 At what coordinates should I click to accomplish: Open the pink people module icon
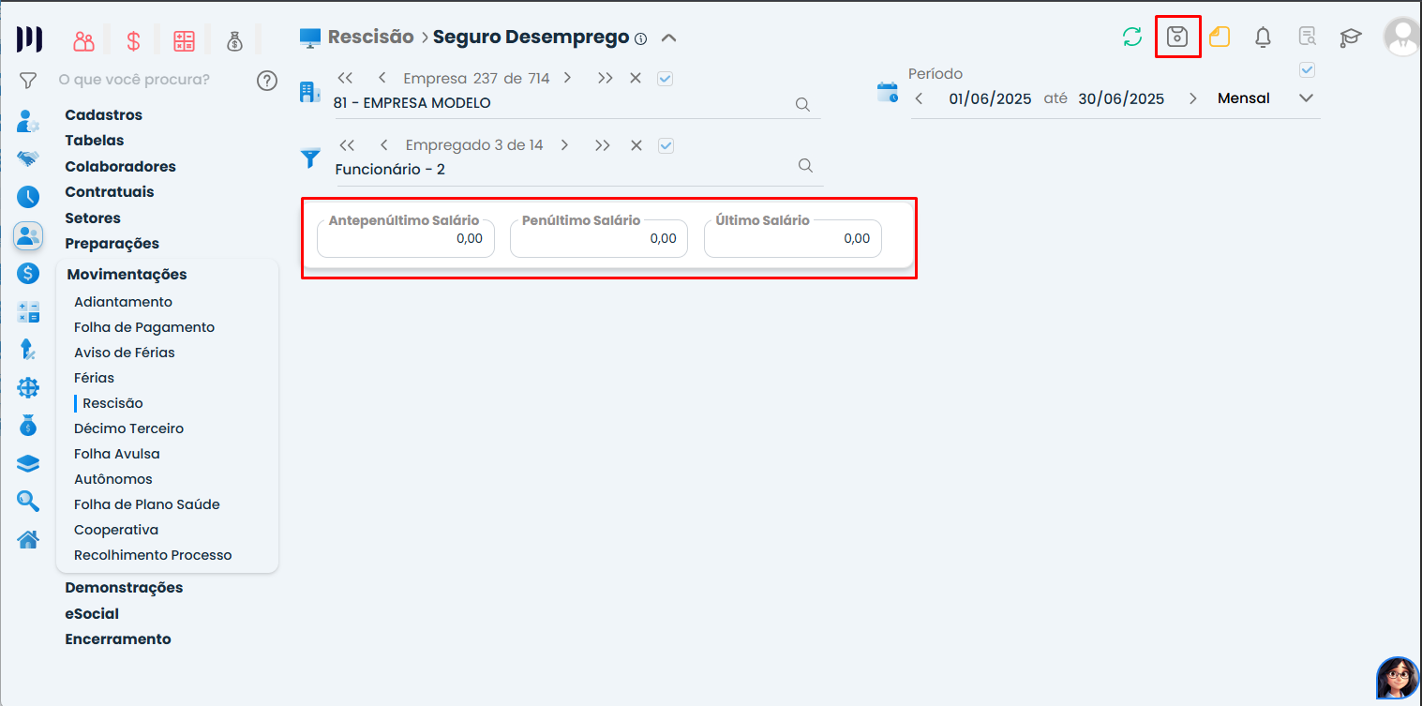coord(84,41)
